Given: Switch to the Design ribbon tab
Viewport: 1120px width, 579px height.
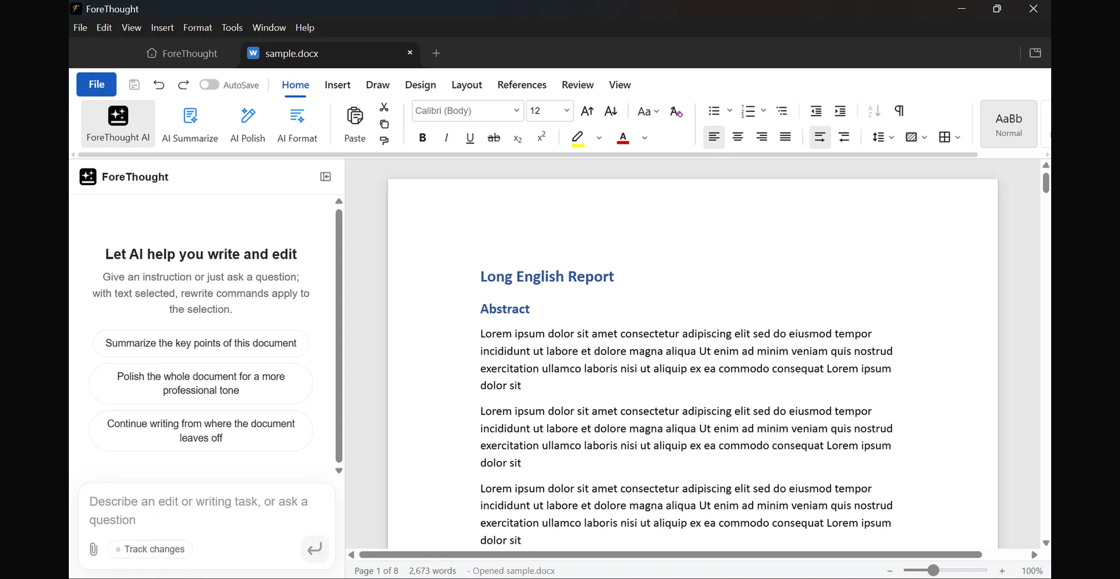Looking at the screenshot, I should click(421, 85).
